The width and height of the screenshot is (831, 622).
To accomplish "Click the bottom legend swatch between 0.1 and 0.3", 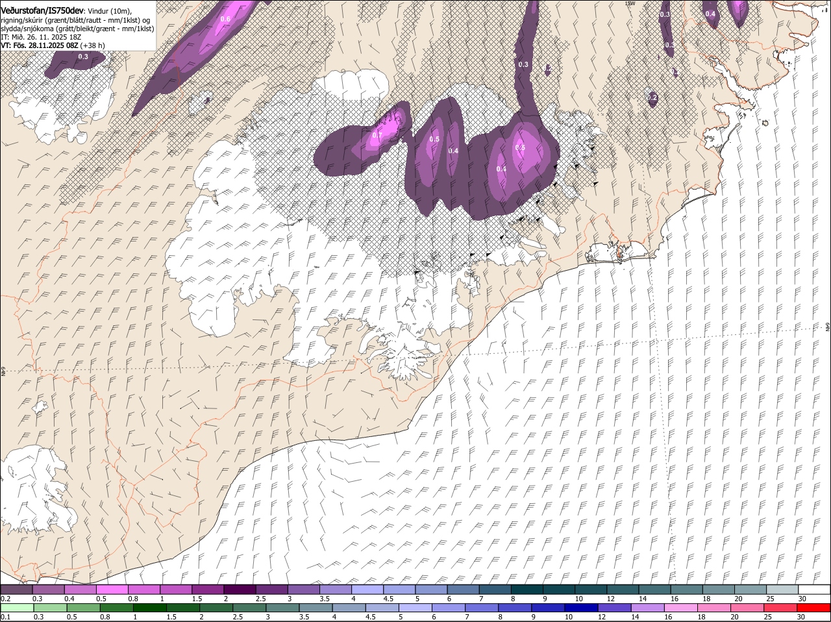I will (x=16, y=608).
